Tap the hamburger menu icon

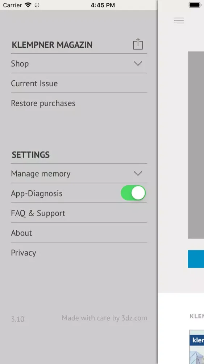179,20
